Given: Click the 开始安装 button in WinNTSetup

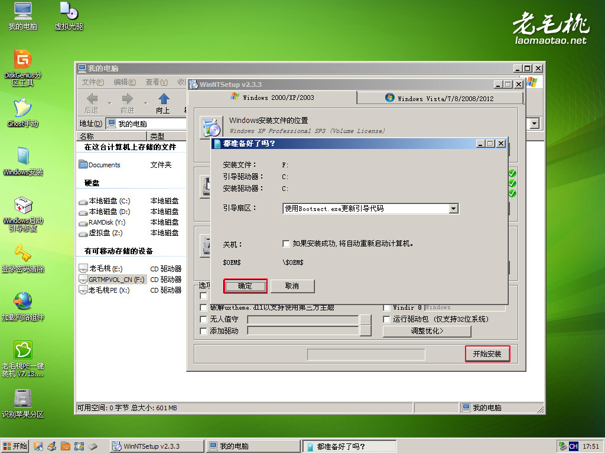Looking at the screenshot, I should pos(487,354).
